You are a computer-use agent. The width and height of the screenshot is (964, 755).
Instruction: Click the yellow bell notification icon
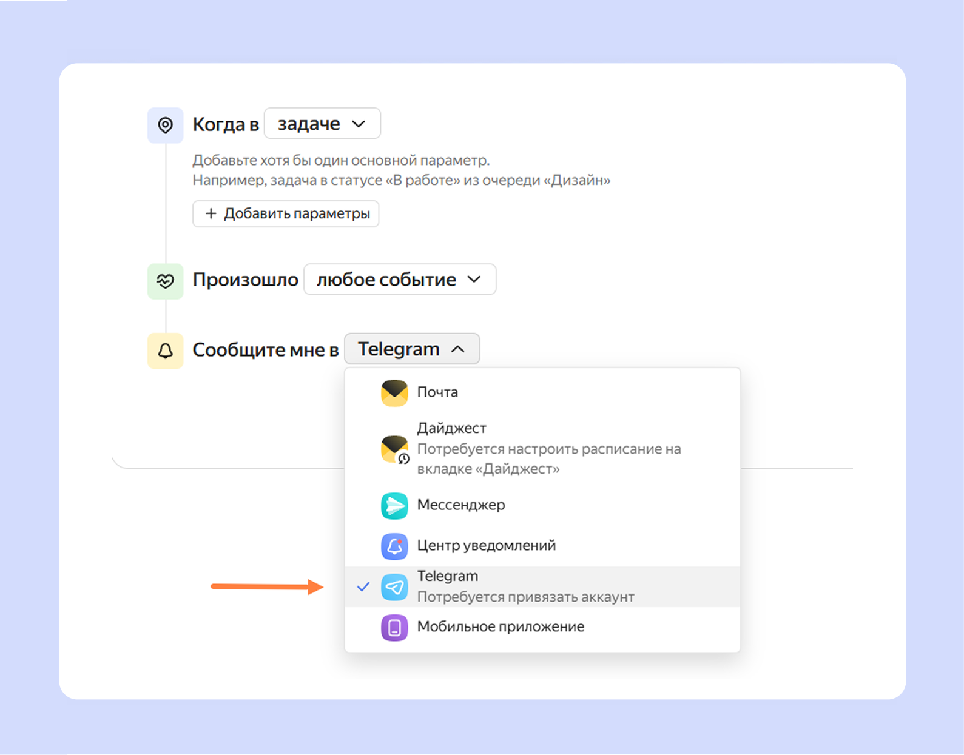[x=165, y=351]
